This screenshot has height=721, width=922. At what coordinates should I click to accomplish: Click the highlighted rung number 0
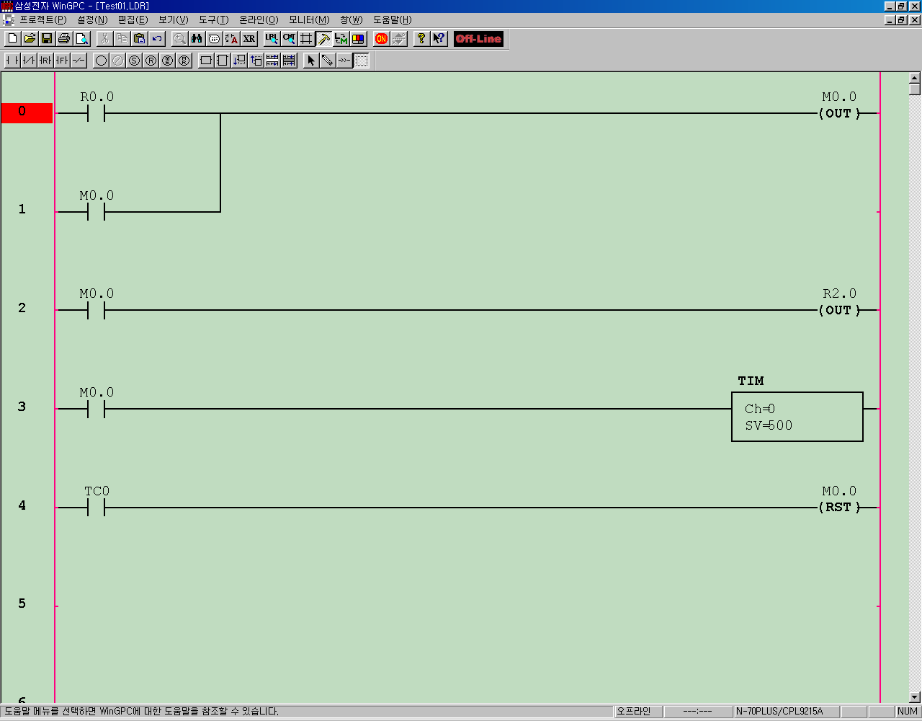tap(27, 112)
